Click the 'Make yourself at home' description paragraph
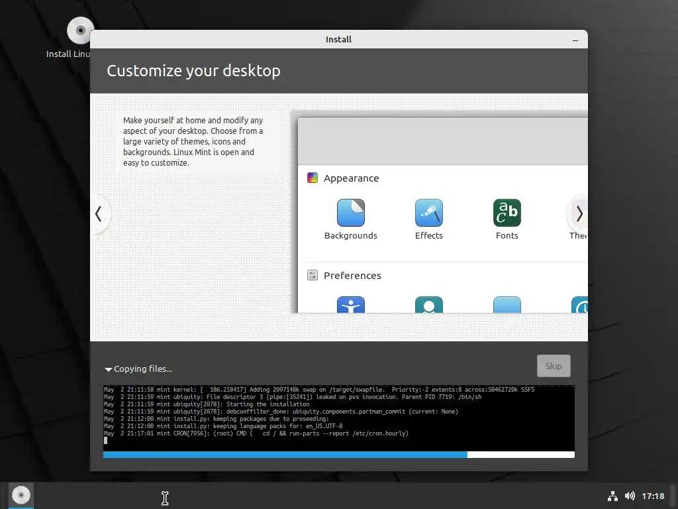This screenshot has height=509, width=678. tap(193, 142)
